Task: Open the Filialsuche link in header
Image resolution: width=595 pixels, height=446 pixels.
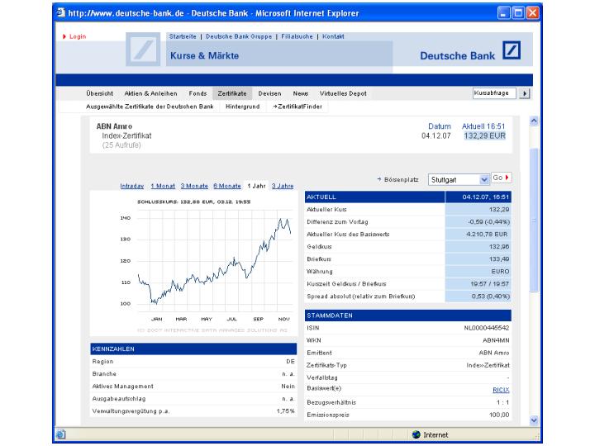Action: [298, 36]
